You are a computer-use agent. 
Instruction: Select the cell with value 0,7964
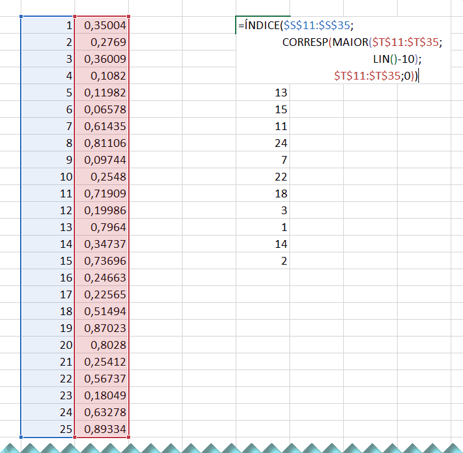[x=104, y=227]
